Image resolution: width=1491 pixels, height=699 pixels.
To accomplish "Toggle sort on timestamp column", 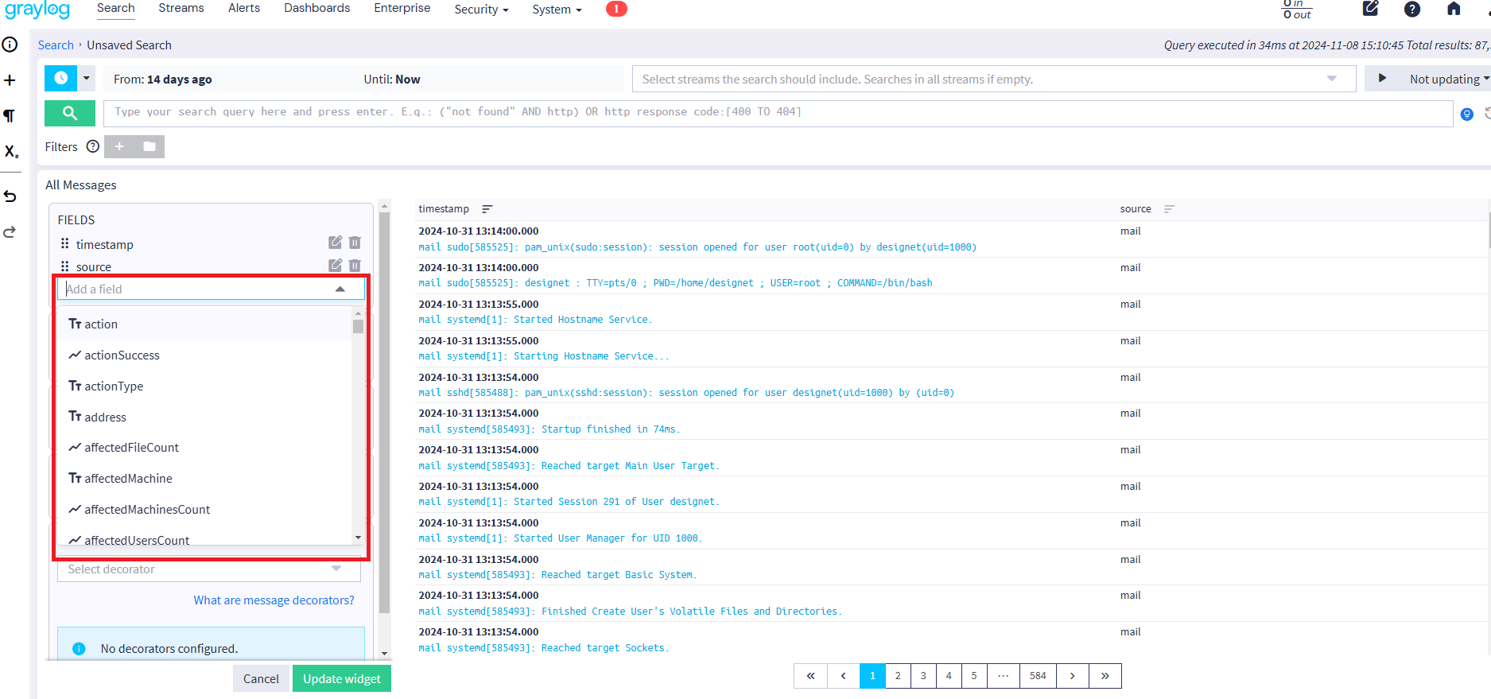I will (487, 209).
